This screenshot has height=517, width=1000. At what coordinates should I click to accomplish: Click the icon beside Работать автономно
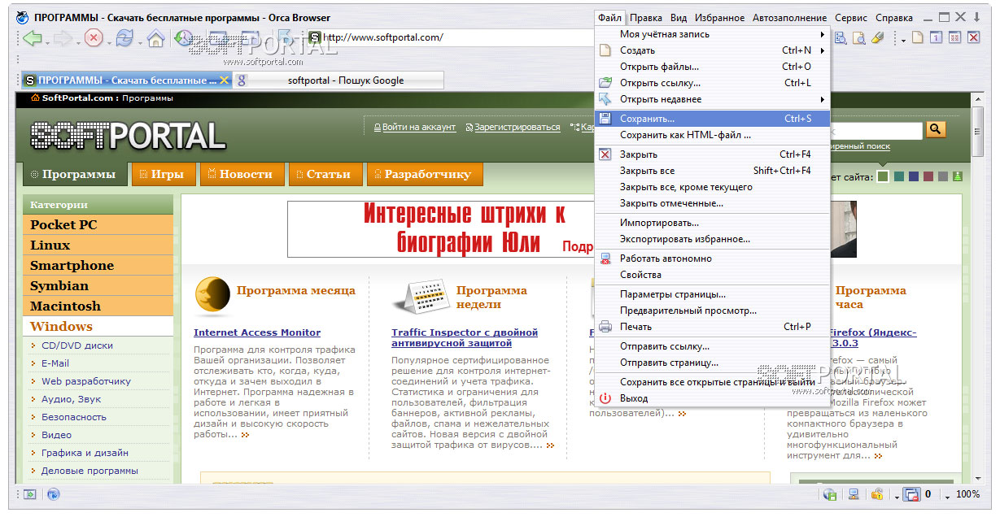[x=605, y=258]
